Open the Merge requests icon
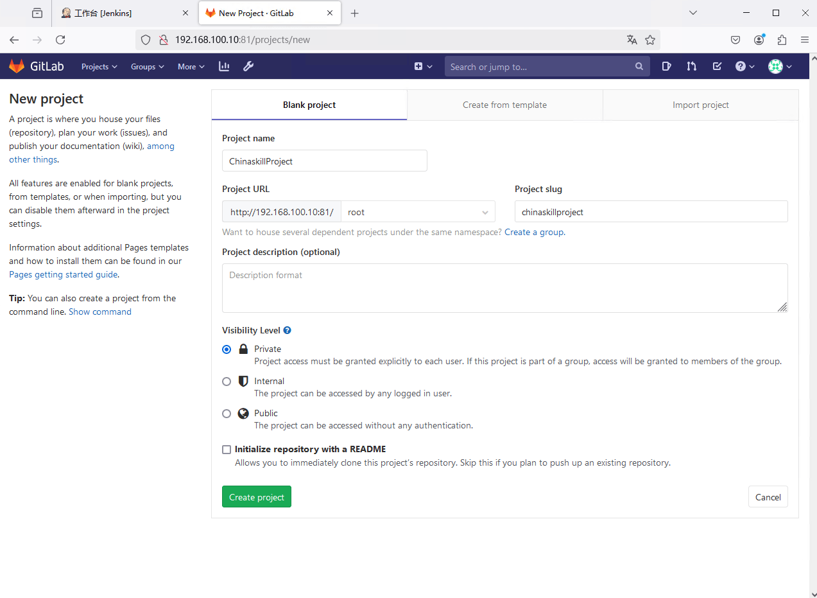This screenshot has height=598, width=817. pos(691,66)
